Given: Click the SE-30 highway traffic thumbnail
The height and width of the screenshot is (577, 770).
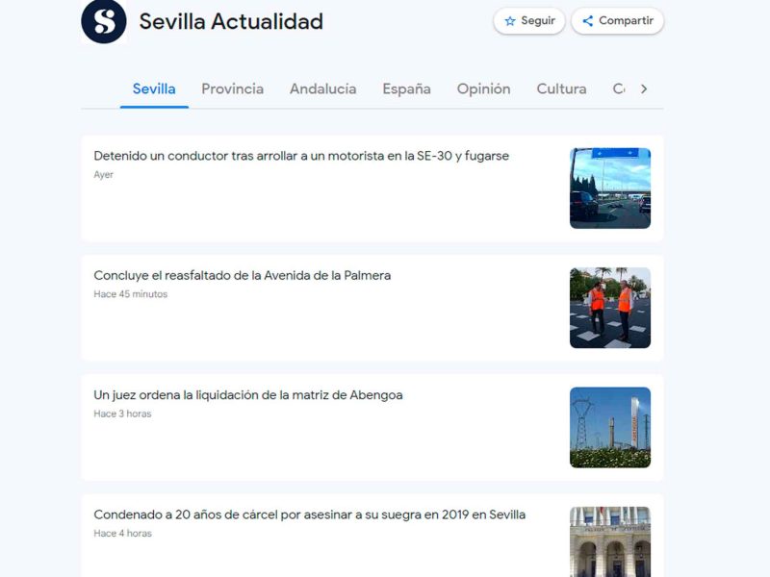Looking at the screenshot, I should coord(609,188).
